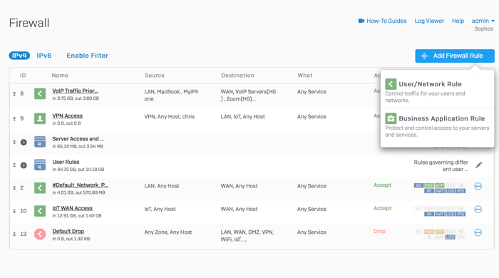This screenshot has width=499, height=278.
Task: Click the Server Access group folder icon
Action: 40,142
